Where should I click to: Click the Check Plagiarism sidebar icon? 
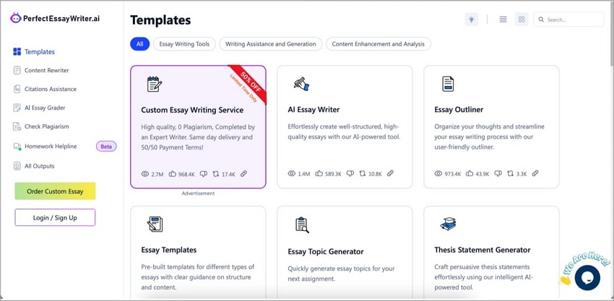pyautogui.click(x=17, y=126)
